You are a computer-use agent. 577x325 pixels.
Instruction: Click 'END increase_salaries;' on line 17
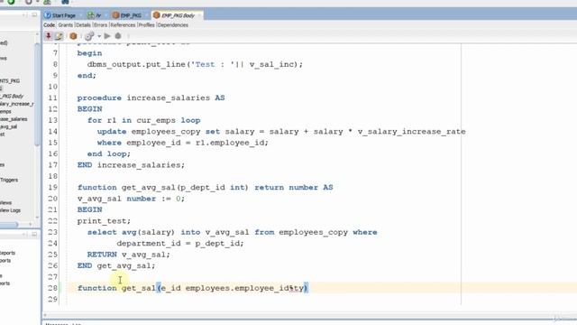(x=131, y=165)
